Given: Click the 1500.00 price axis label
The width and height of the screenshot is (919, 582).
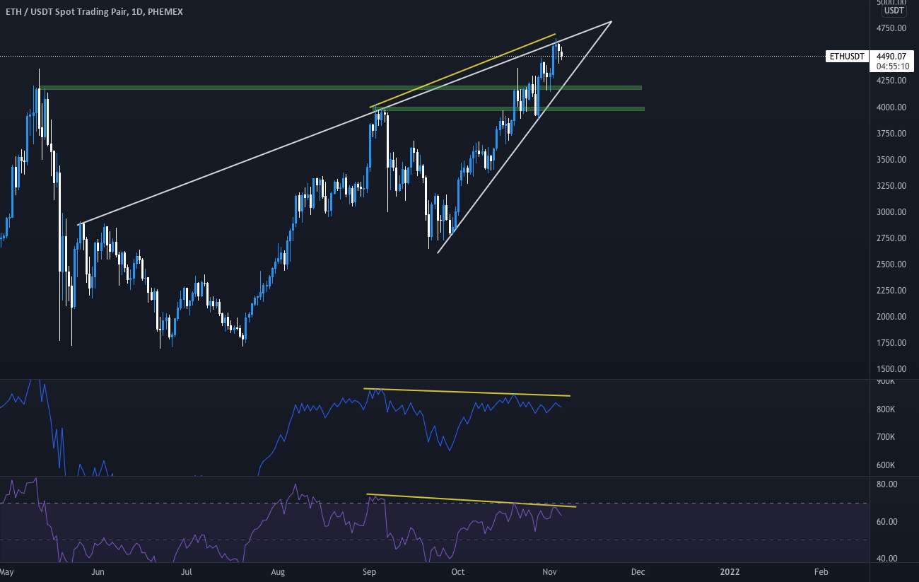Looking at the screenshot, I should point(891,369).
